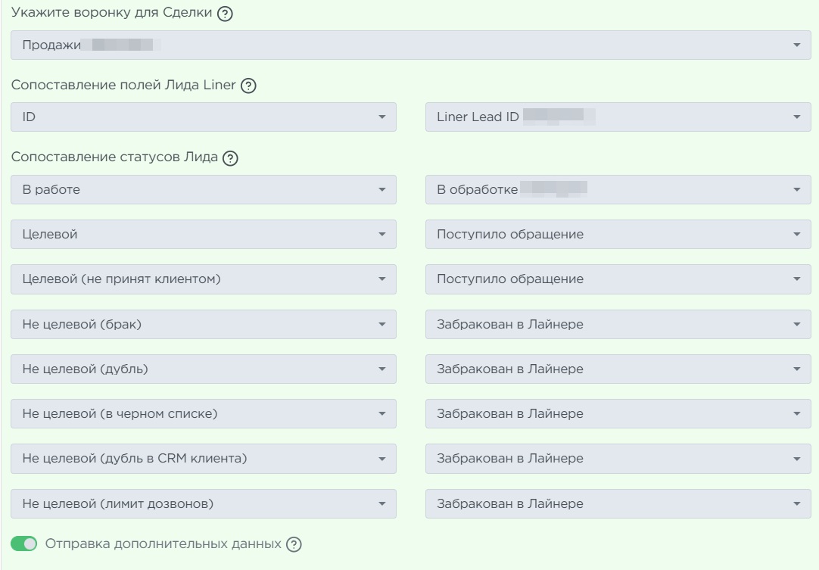Open the "Целевой" status dropdown

coord(204,235)
